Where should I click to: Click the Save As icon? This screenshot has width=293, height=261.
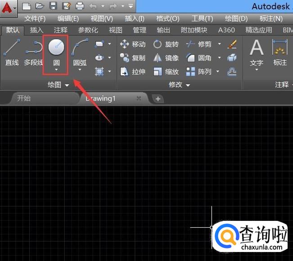[67, 6]
